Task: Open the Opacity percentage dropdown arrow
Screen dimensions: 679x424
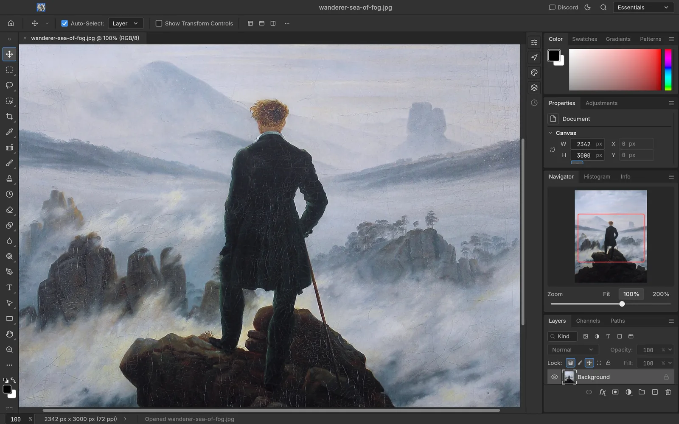Action: [670, 350]
